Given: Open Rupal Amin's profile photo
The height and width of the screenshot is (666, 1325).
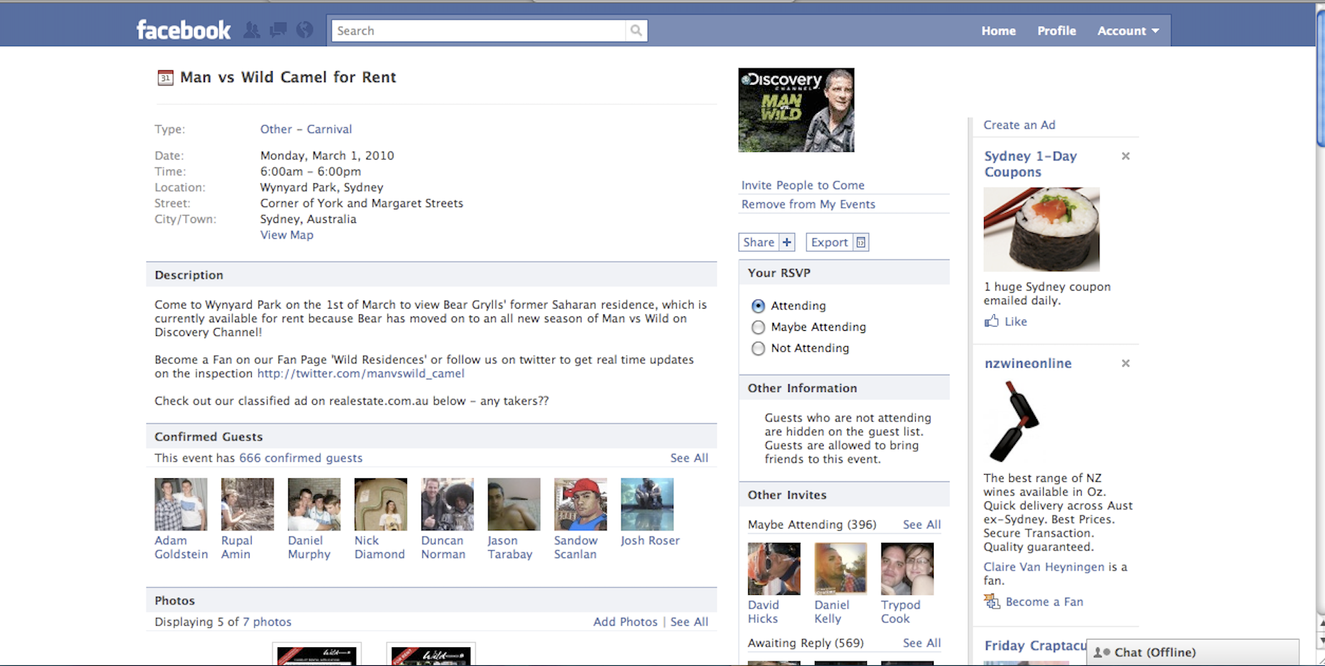Looking at the screenshot, I should click(247, 504).
